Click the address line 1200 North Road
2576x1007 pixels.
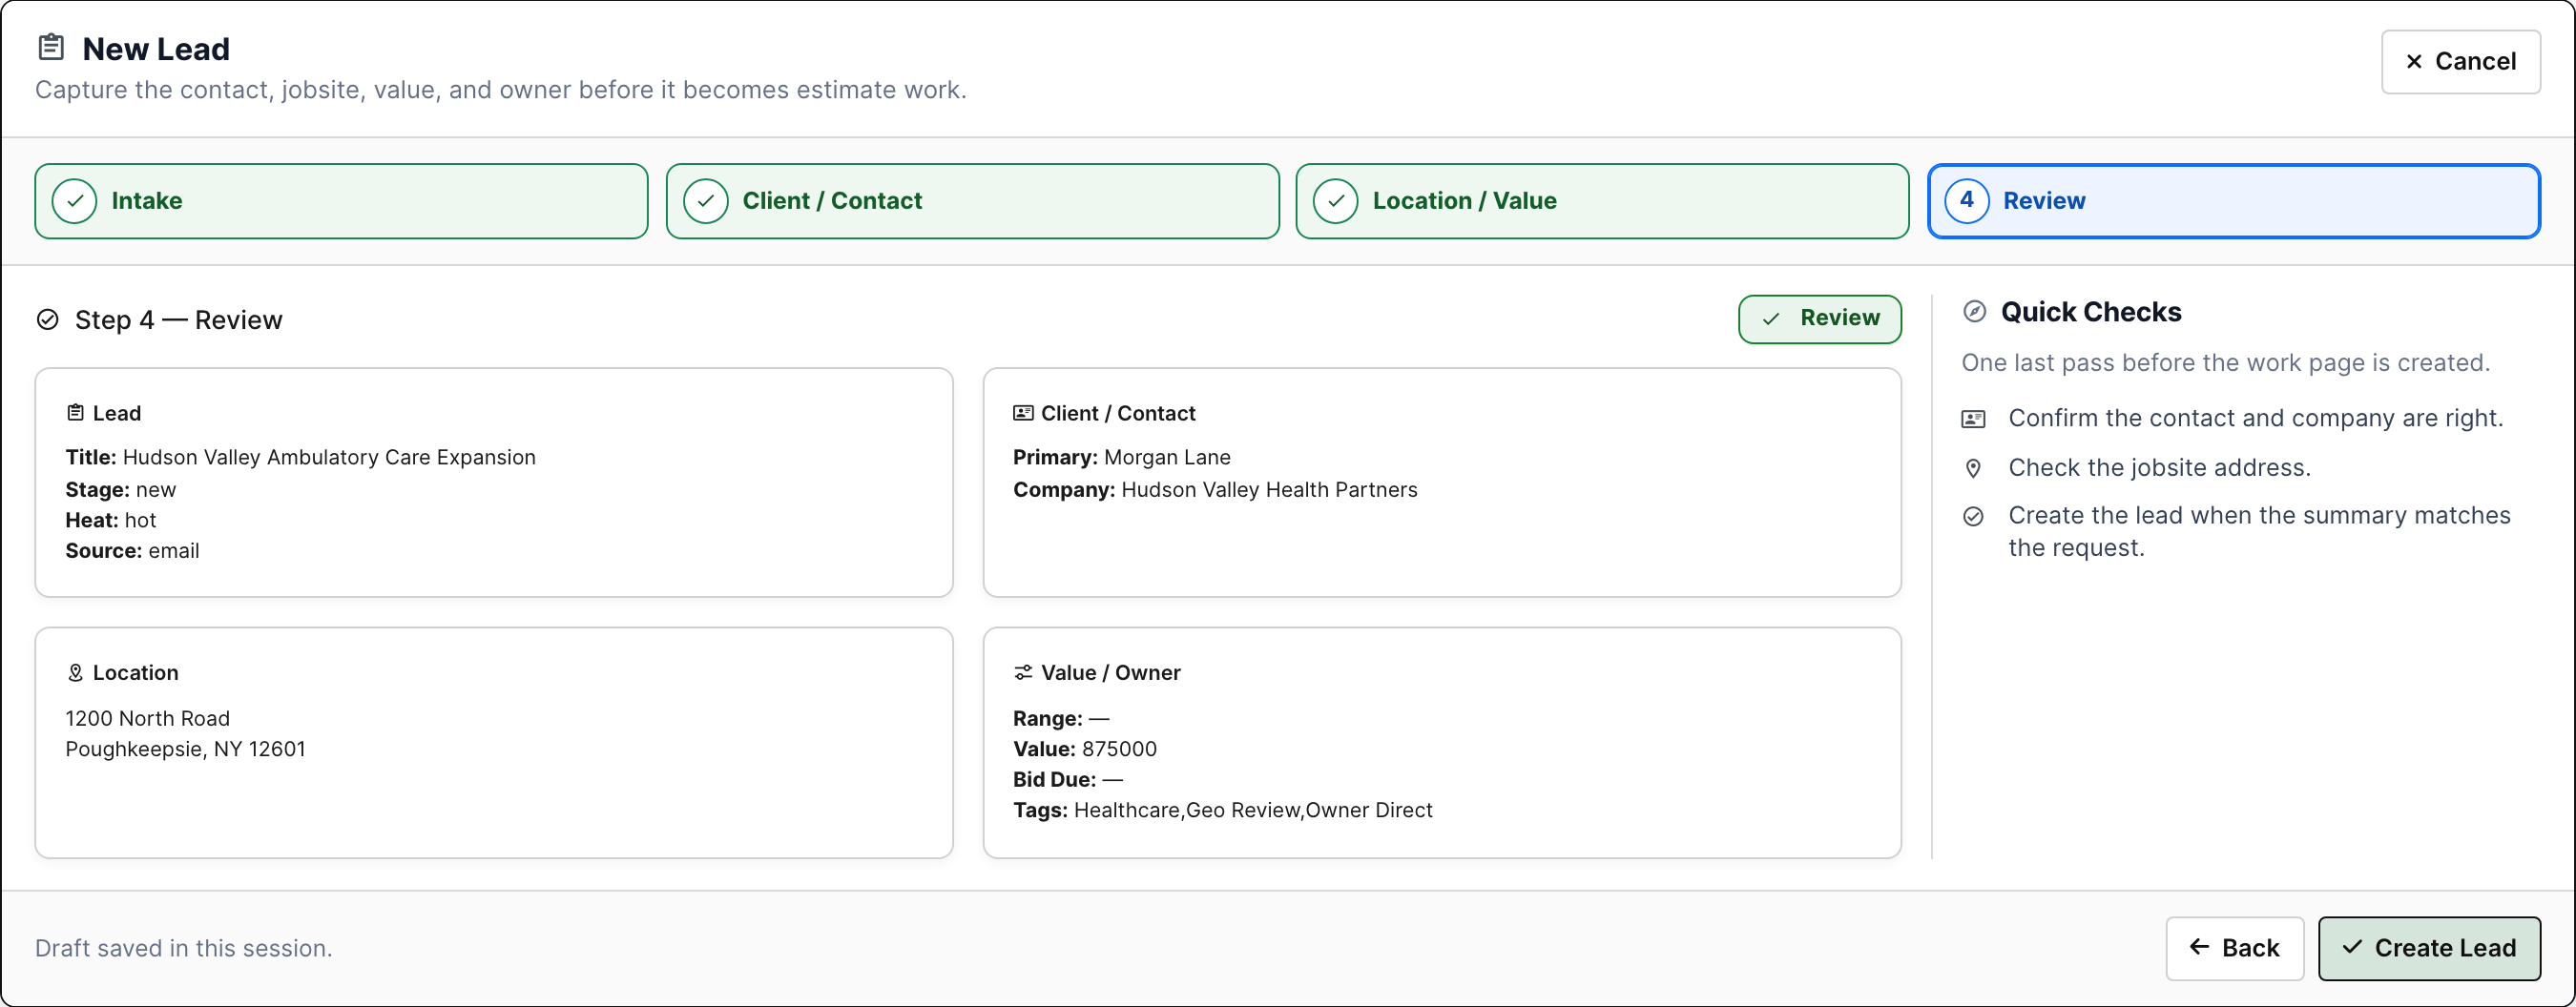point(147,718)
